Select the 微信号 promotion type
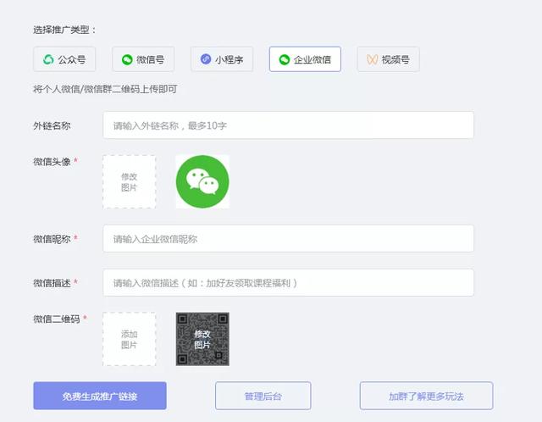The width and height of the screenshot is (542, 422). tap(143, 59)
